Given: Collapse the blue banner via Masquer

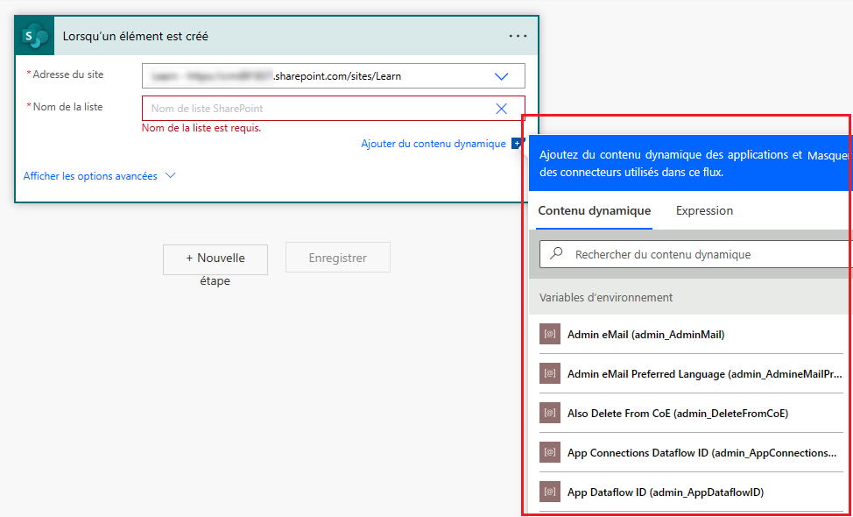Looking at the screenshot, I should (x=828, y=155).
